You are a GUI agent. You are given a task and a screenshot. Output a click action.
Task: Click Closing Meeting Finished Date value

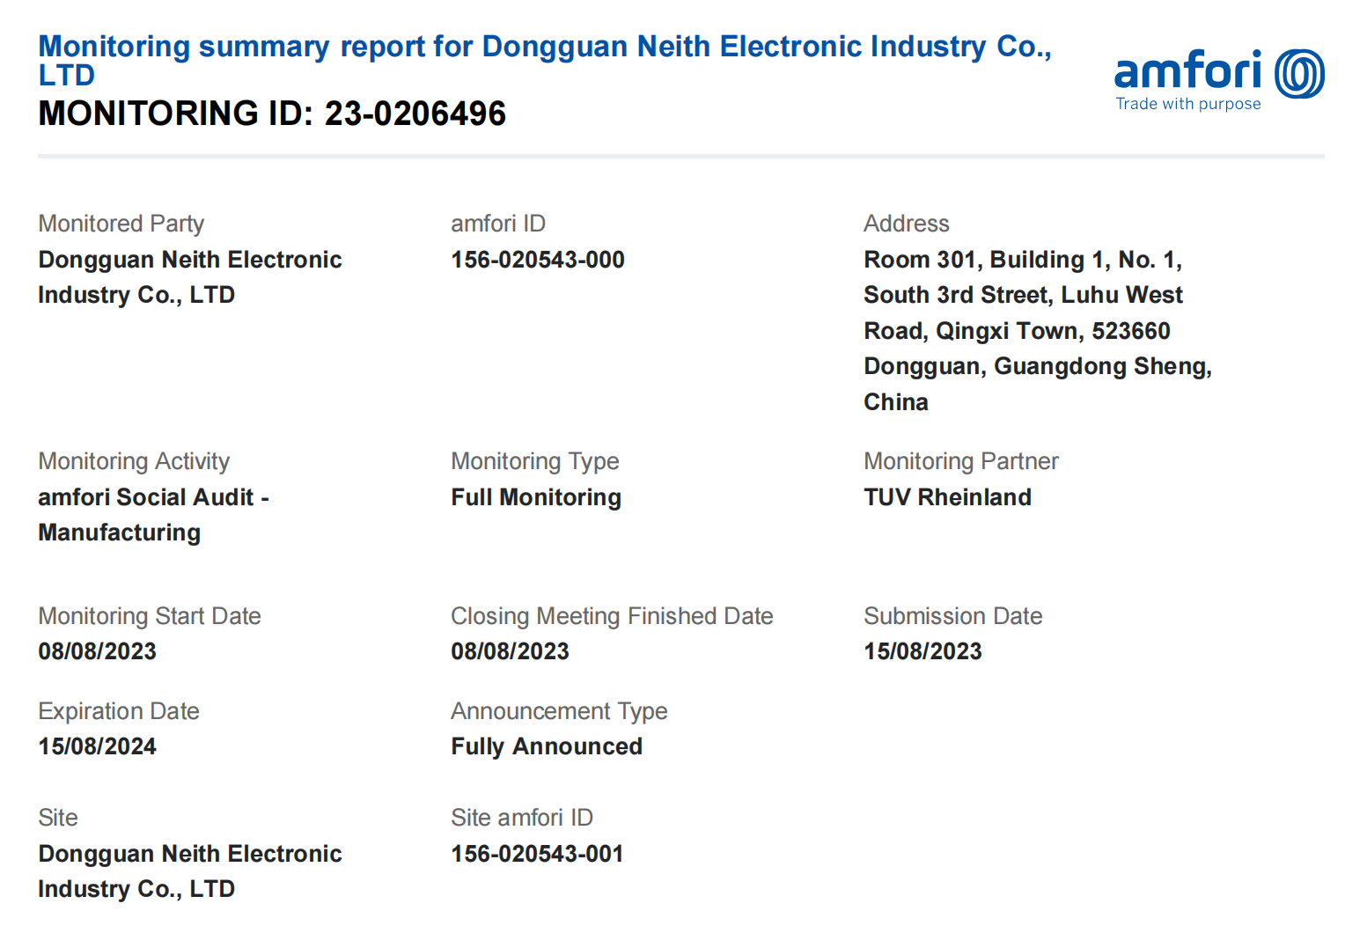point(510,651)
